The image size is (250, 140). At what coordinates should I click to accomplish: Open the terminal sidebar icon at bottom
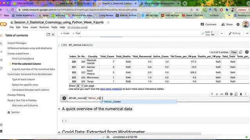point(1,131)
